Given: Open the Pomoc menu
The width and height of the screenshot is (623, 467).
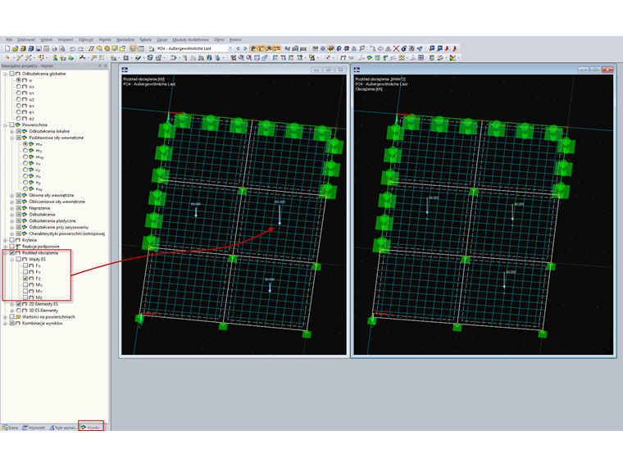Looking at the screenshot, I should 235,39.
